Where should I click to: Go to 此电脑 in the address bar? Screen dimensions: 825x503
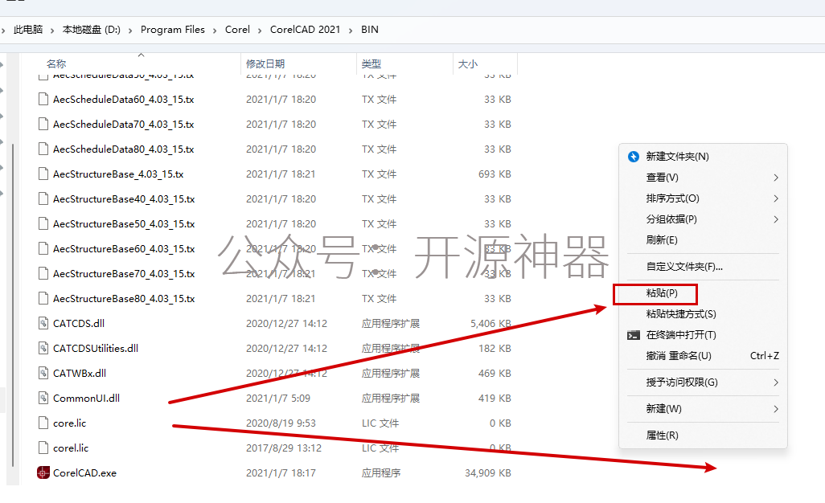28,30
